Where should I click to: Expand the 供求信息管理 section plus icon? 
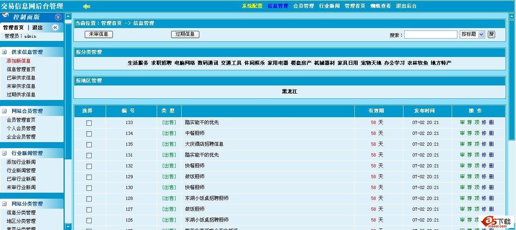(x=4, y=52)
